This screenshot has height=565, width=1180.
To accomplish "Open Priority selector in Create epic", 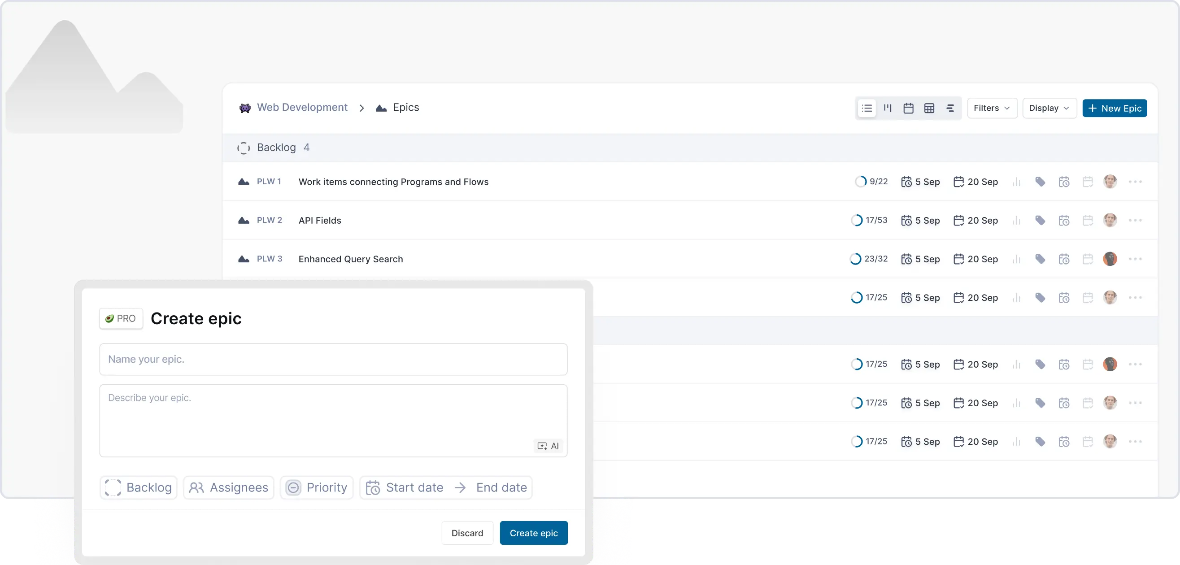I will coord(317,487).
